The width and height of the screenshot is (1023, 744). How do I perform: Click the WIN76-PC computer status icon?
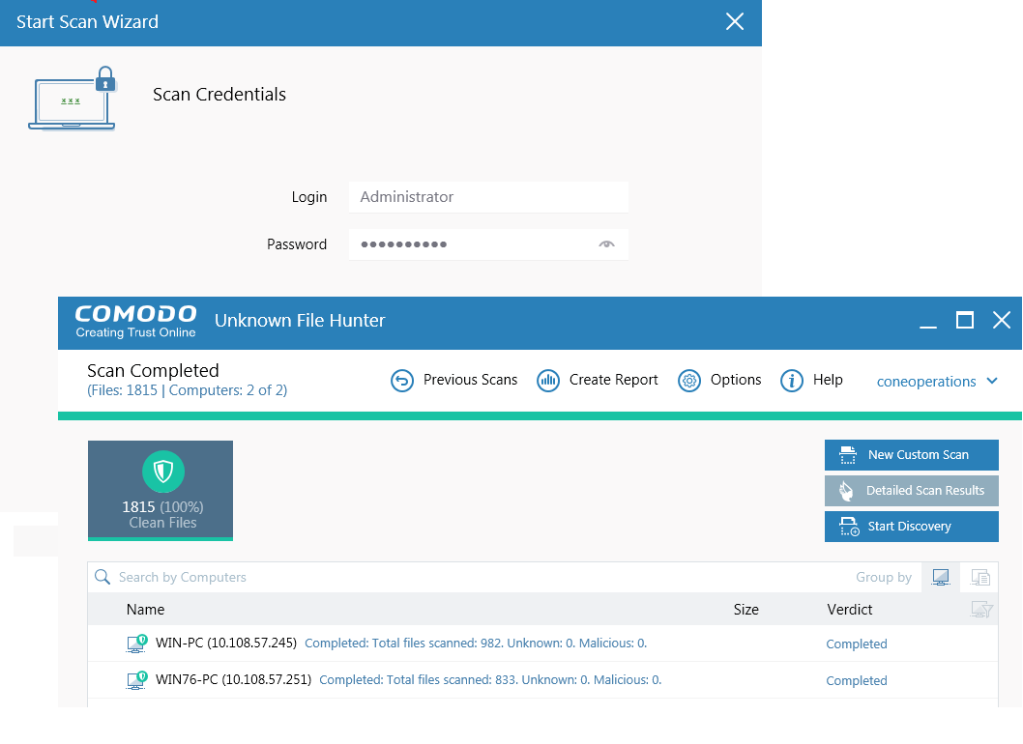pyautogui.click(x=136, y=681)
